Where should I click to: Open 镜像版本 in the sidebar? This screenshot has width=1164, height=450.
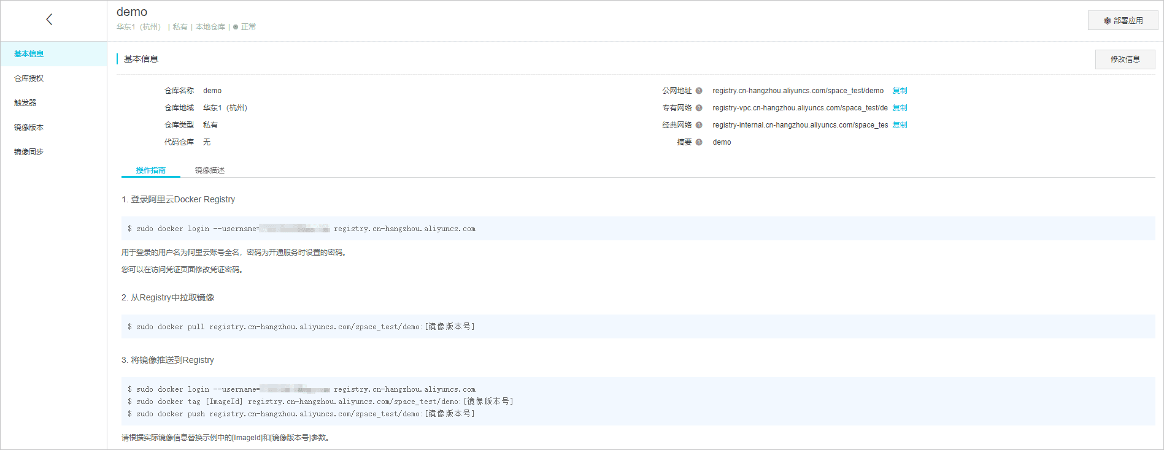coord(54,128)
